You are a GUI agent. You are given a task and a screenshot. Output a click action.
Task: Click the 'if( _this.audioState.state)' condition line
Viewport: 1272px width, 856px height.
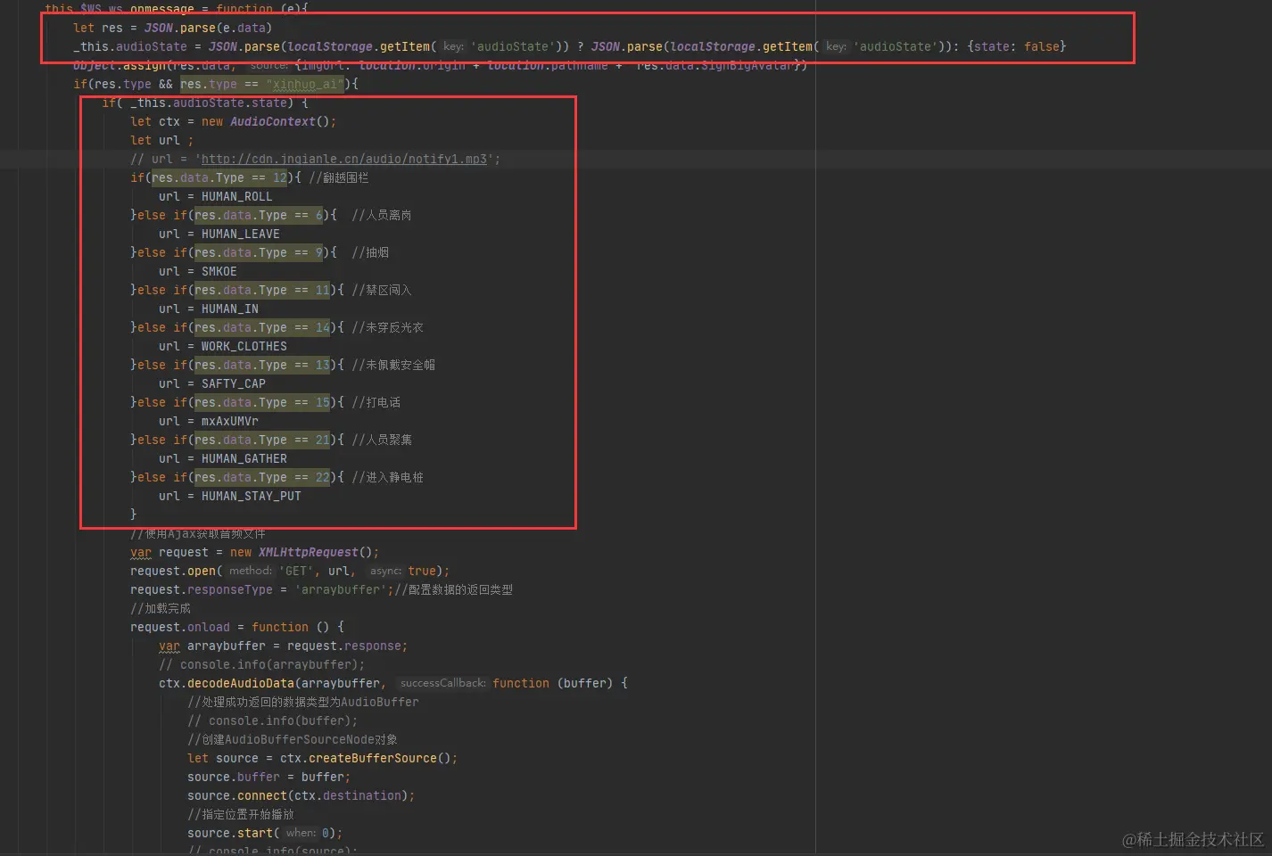tap(205, 103)
